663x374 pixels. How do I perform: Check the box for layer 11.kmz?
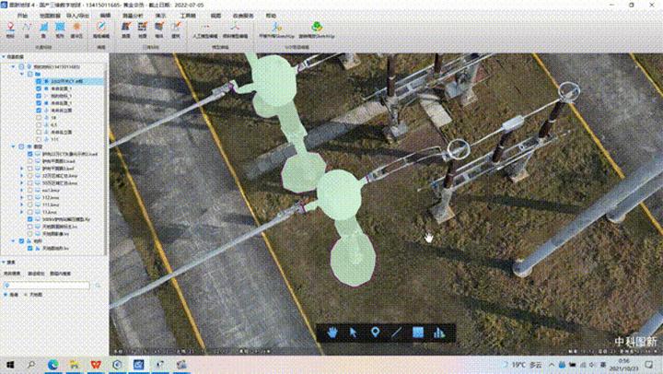(30, 212)
